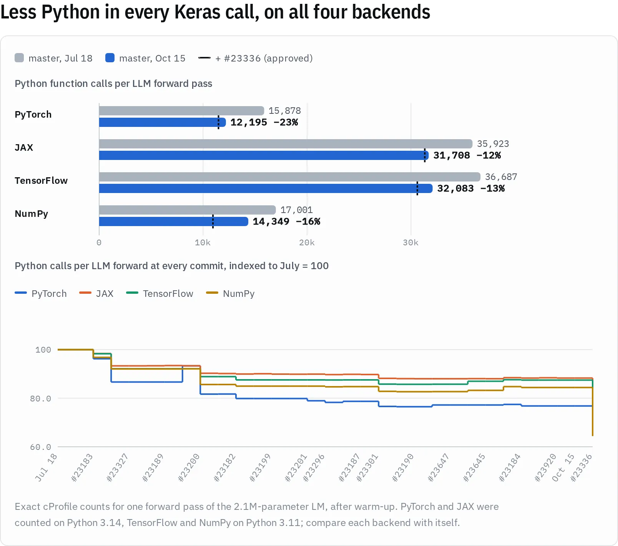Viewport: 618px width, 546px height.
Task: Click the Jul 18 commit axis label
Action: pos(46,467)
